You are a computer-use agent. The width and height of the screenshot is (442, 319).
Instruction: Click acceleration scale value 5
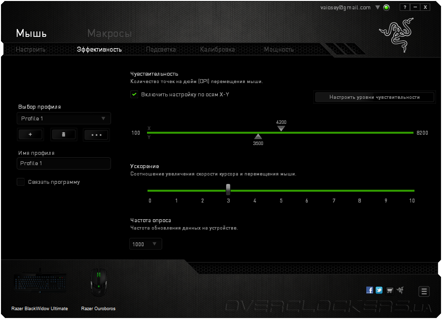coord(281,201)
